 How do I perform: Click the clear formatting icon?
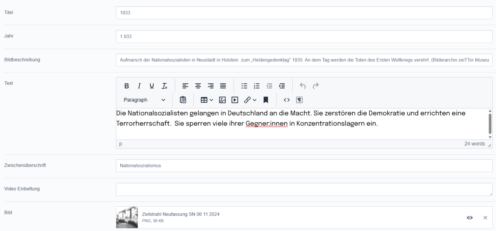pos(165,86)
